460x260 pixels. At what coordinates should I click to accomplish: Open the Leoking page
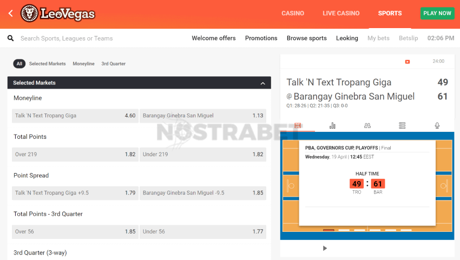coord(347,38)
